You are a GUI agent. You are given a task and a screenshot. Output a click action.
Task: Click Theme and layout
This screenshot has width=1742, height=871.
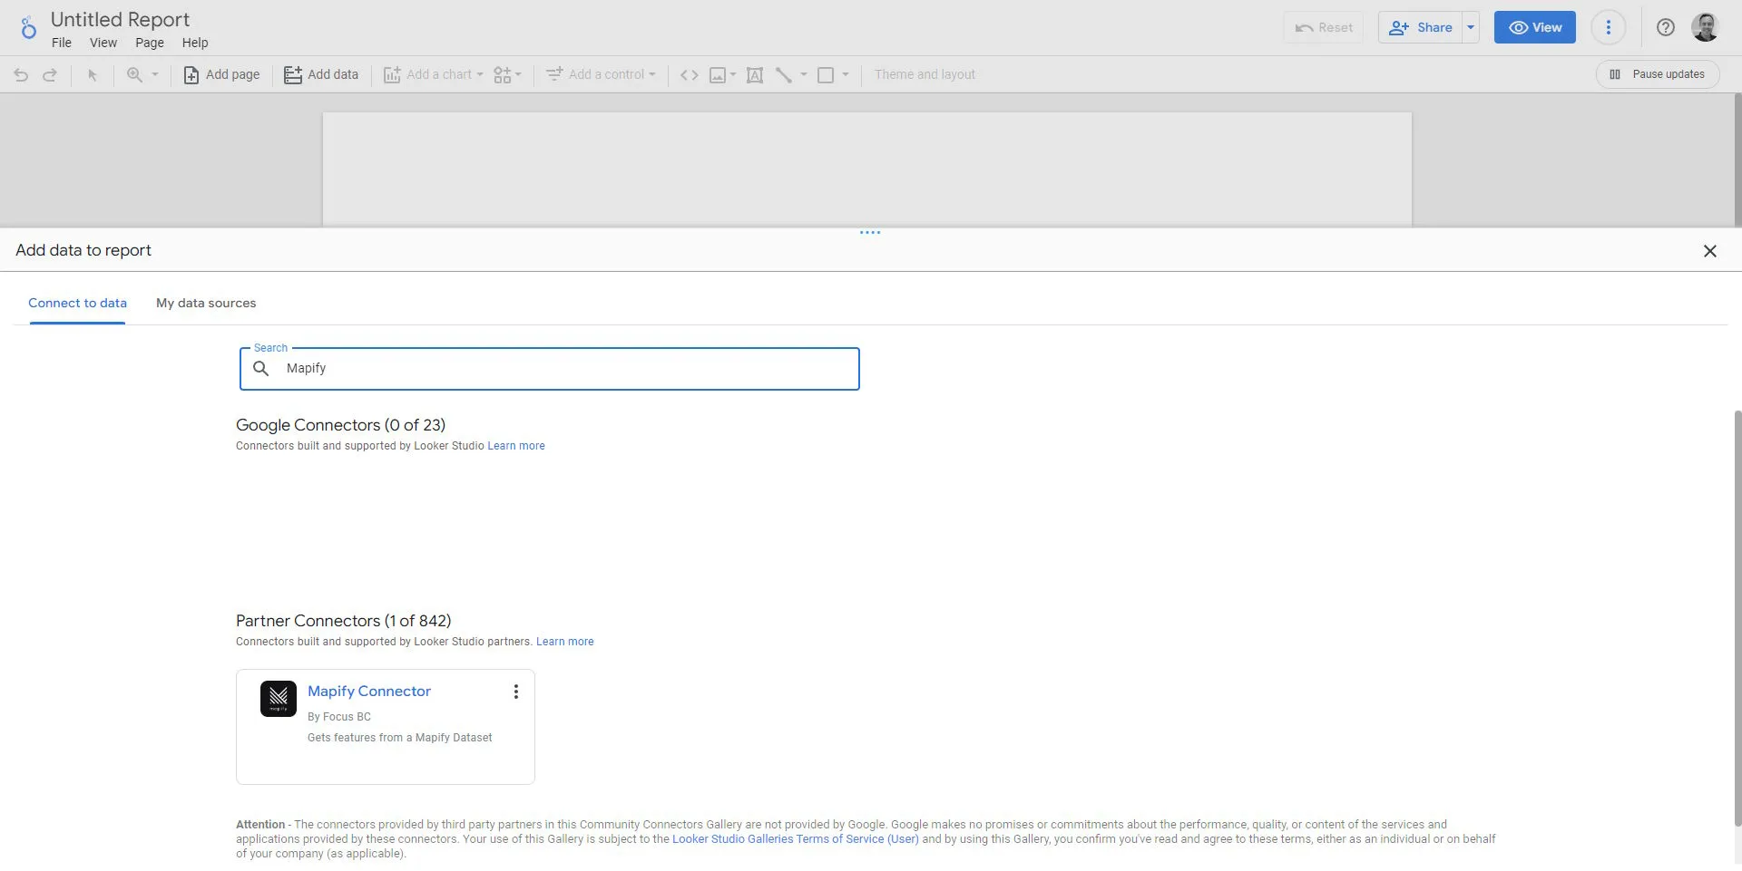925,74
